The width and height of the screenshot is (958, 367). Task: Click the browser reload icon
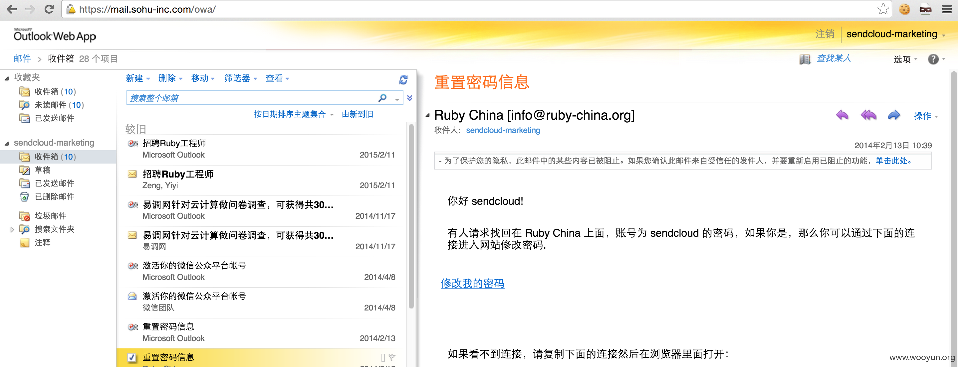pos(49,9)
